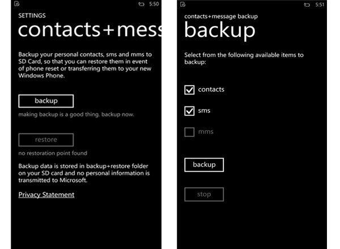
Task: Start backup below the mms option
Action: pos(204,165)
